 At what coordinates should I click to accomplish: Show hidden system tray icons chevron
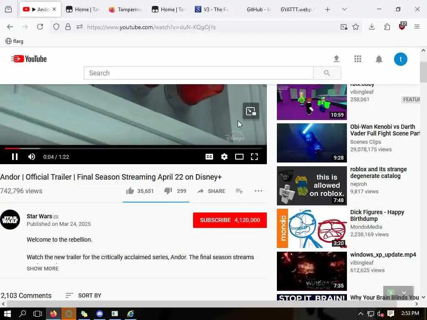pyautogui.click(x=361, y=314)
